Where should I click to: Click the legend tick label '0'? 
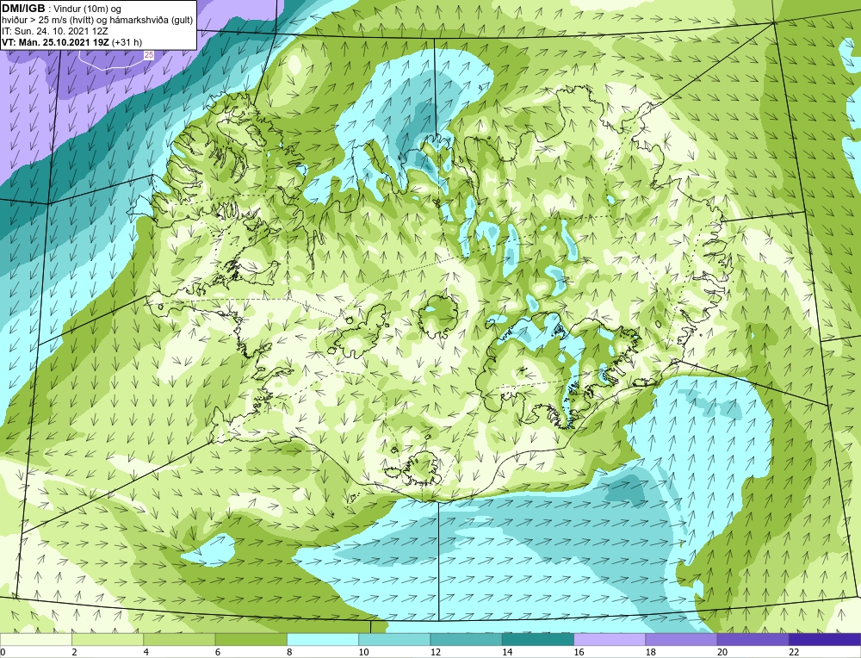coord(3,652)
